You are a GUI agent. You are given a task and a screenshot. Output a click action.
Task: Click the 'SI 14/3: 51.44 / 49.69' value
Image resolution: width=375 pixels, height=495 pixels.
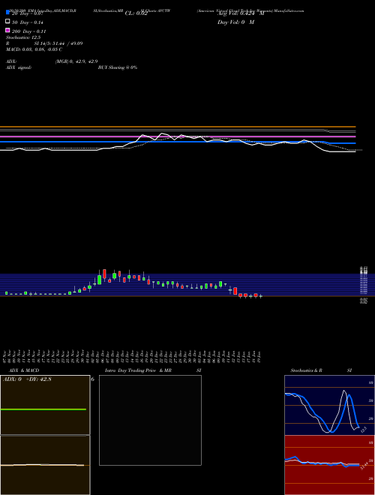[58, 43]
